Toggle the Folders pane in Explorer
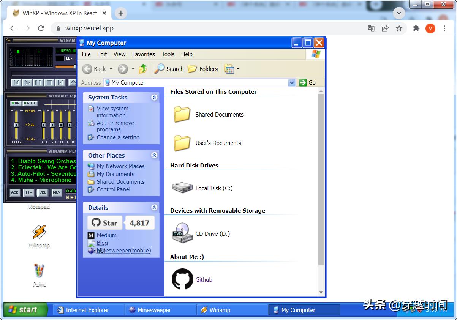Image resolution: width=457 pixels, height=320 pixels. 203,69
